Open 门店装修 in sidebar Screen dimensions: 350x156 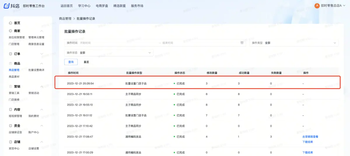click(14, 100)
